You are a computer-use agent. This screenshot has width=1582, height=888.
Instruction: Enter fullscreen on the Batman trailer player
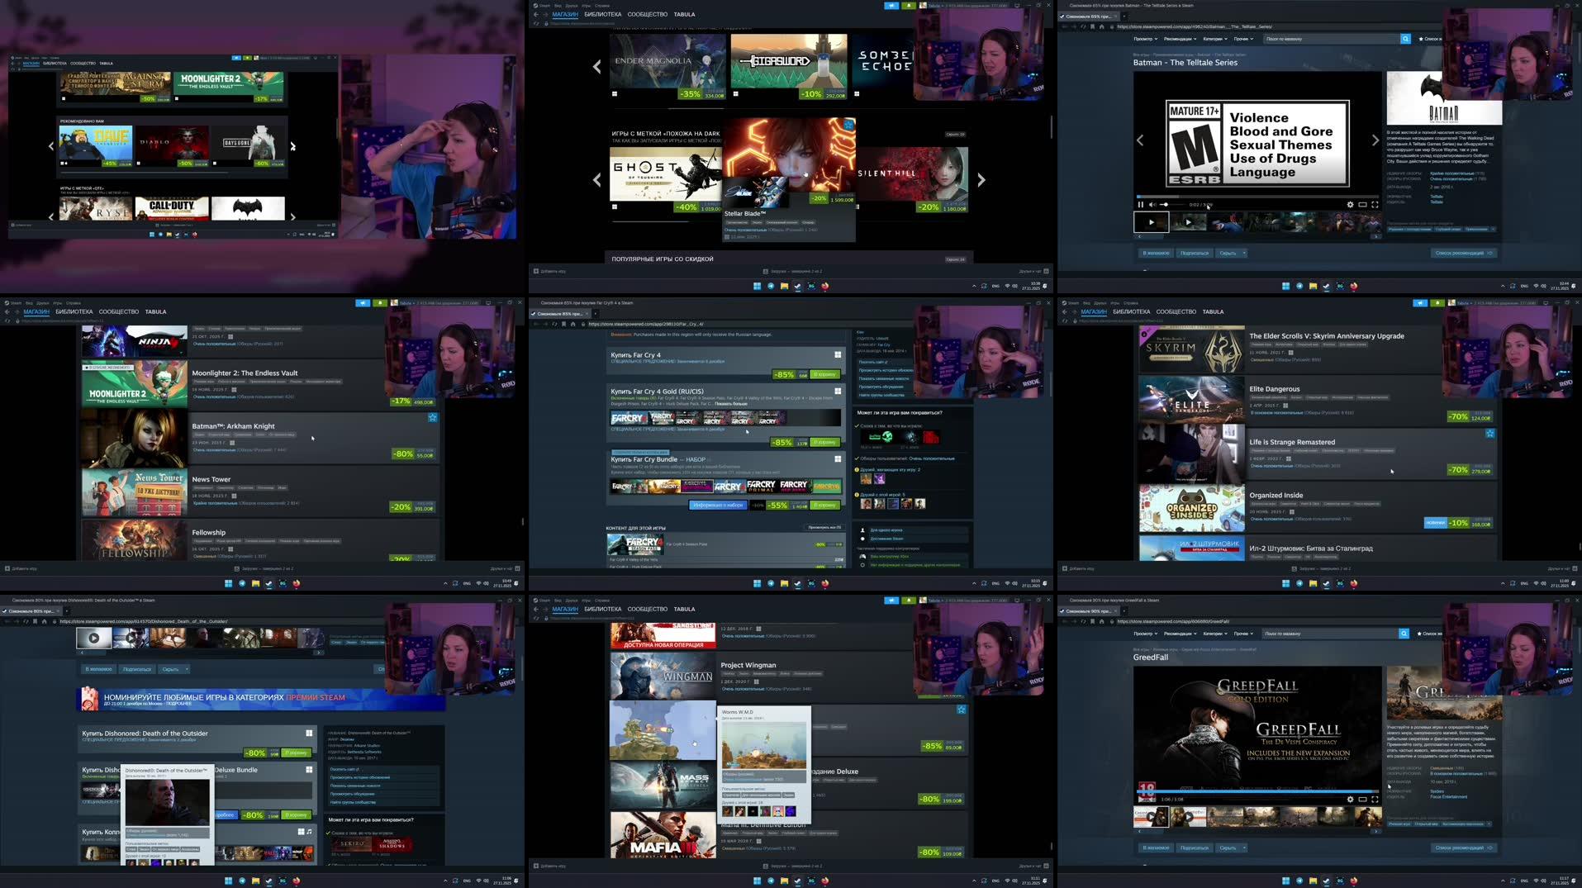(x=1375, y=204)
